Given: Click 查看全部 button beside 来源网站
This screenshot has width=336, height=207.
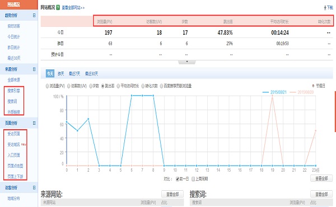Looking at the screenshot, I should [x=172, y=194].
